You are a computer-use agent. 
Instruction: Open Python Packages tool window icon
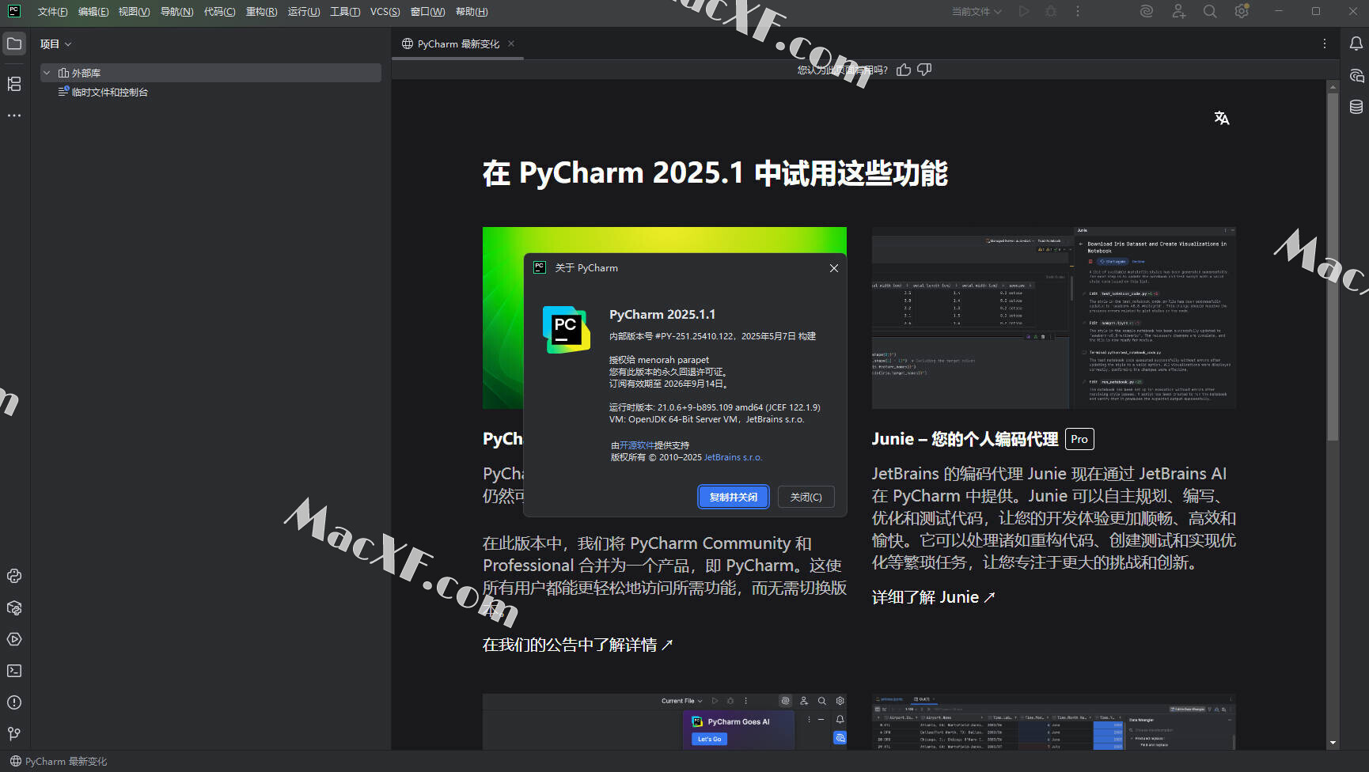tap(14, 607)
